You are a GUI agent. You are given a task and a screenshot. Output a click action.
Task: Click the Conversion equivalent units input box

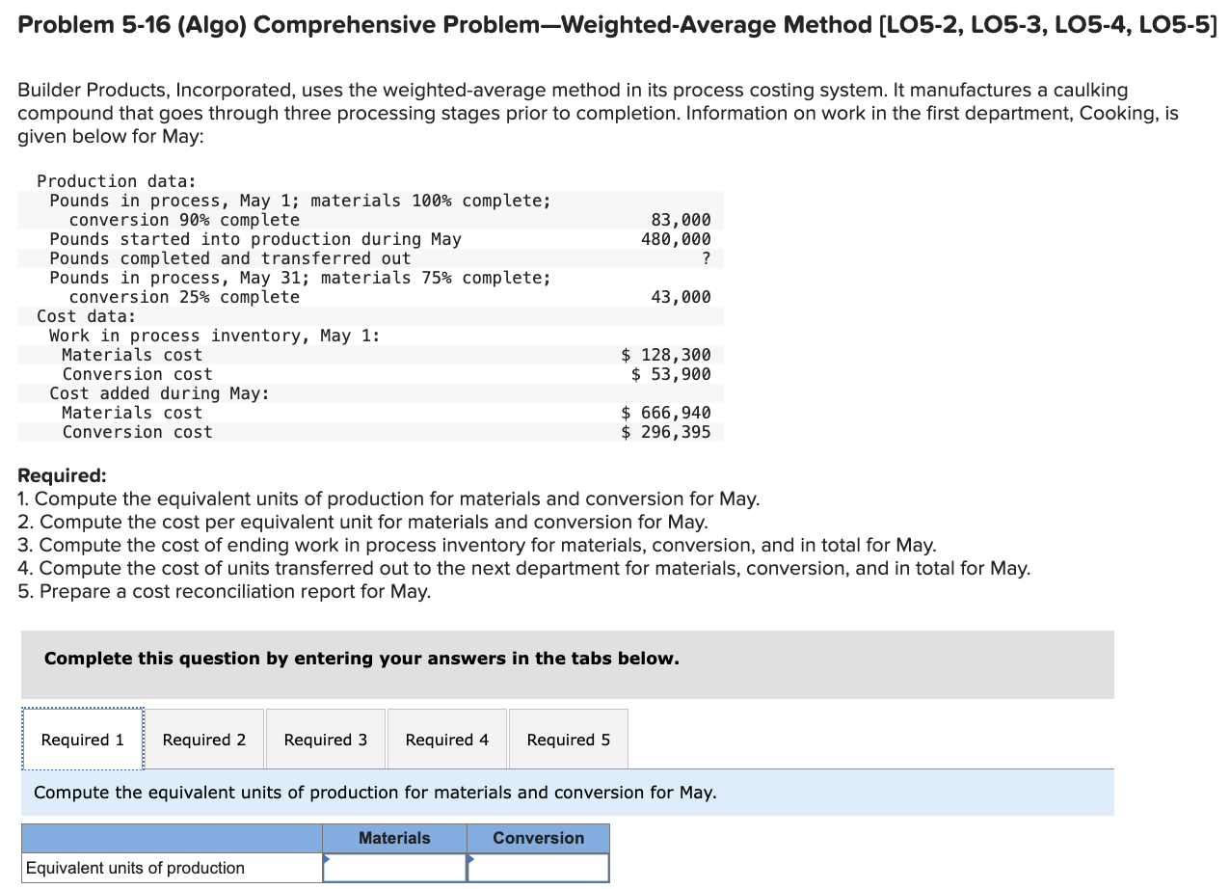540,867
